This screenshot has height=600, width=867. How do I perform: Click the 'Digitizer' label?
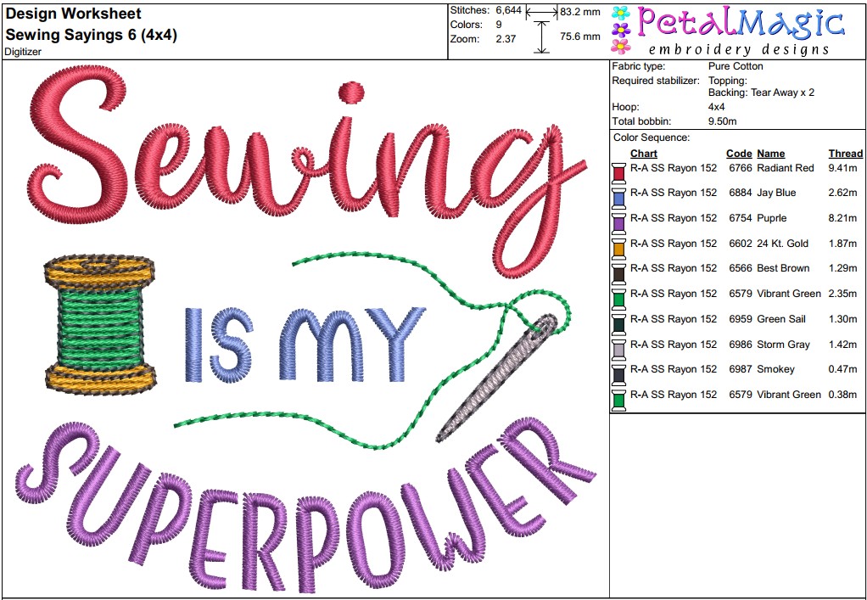[23, 52]
